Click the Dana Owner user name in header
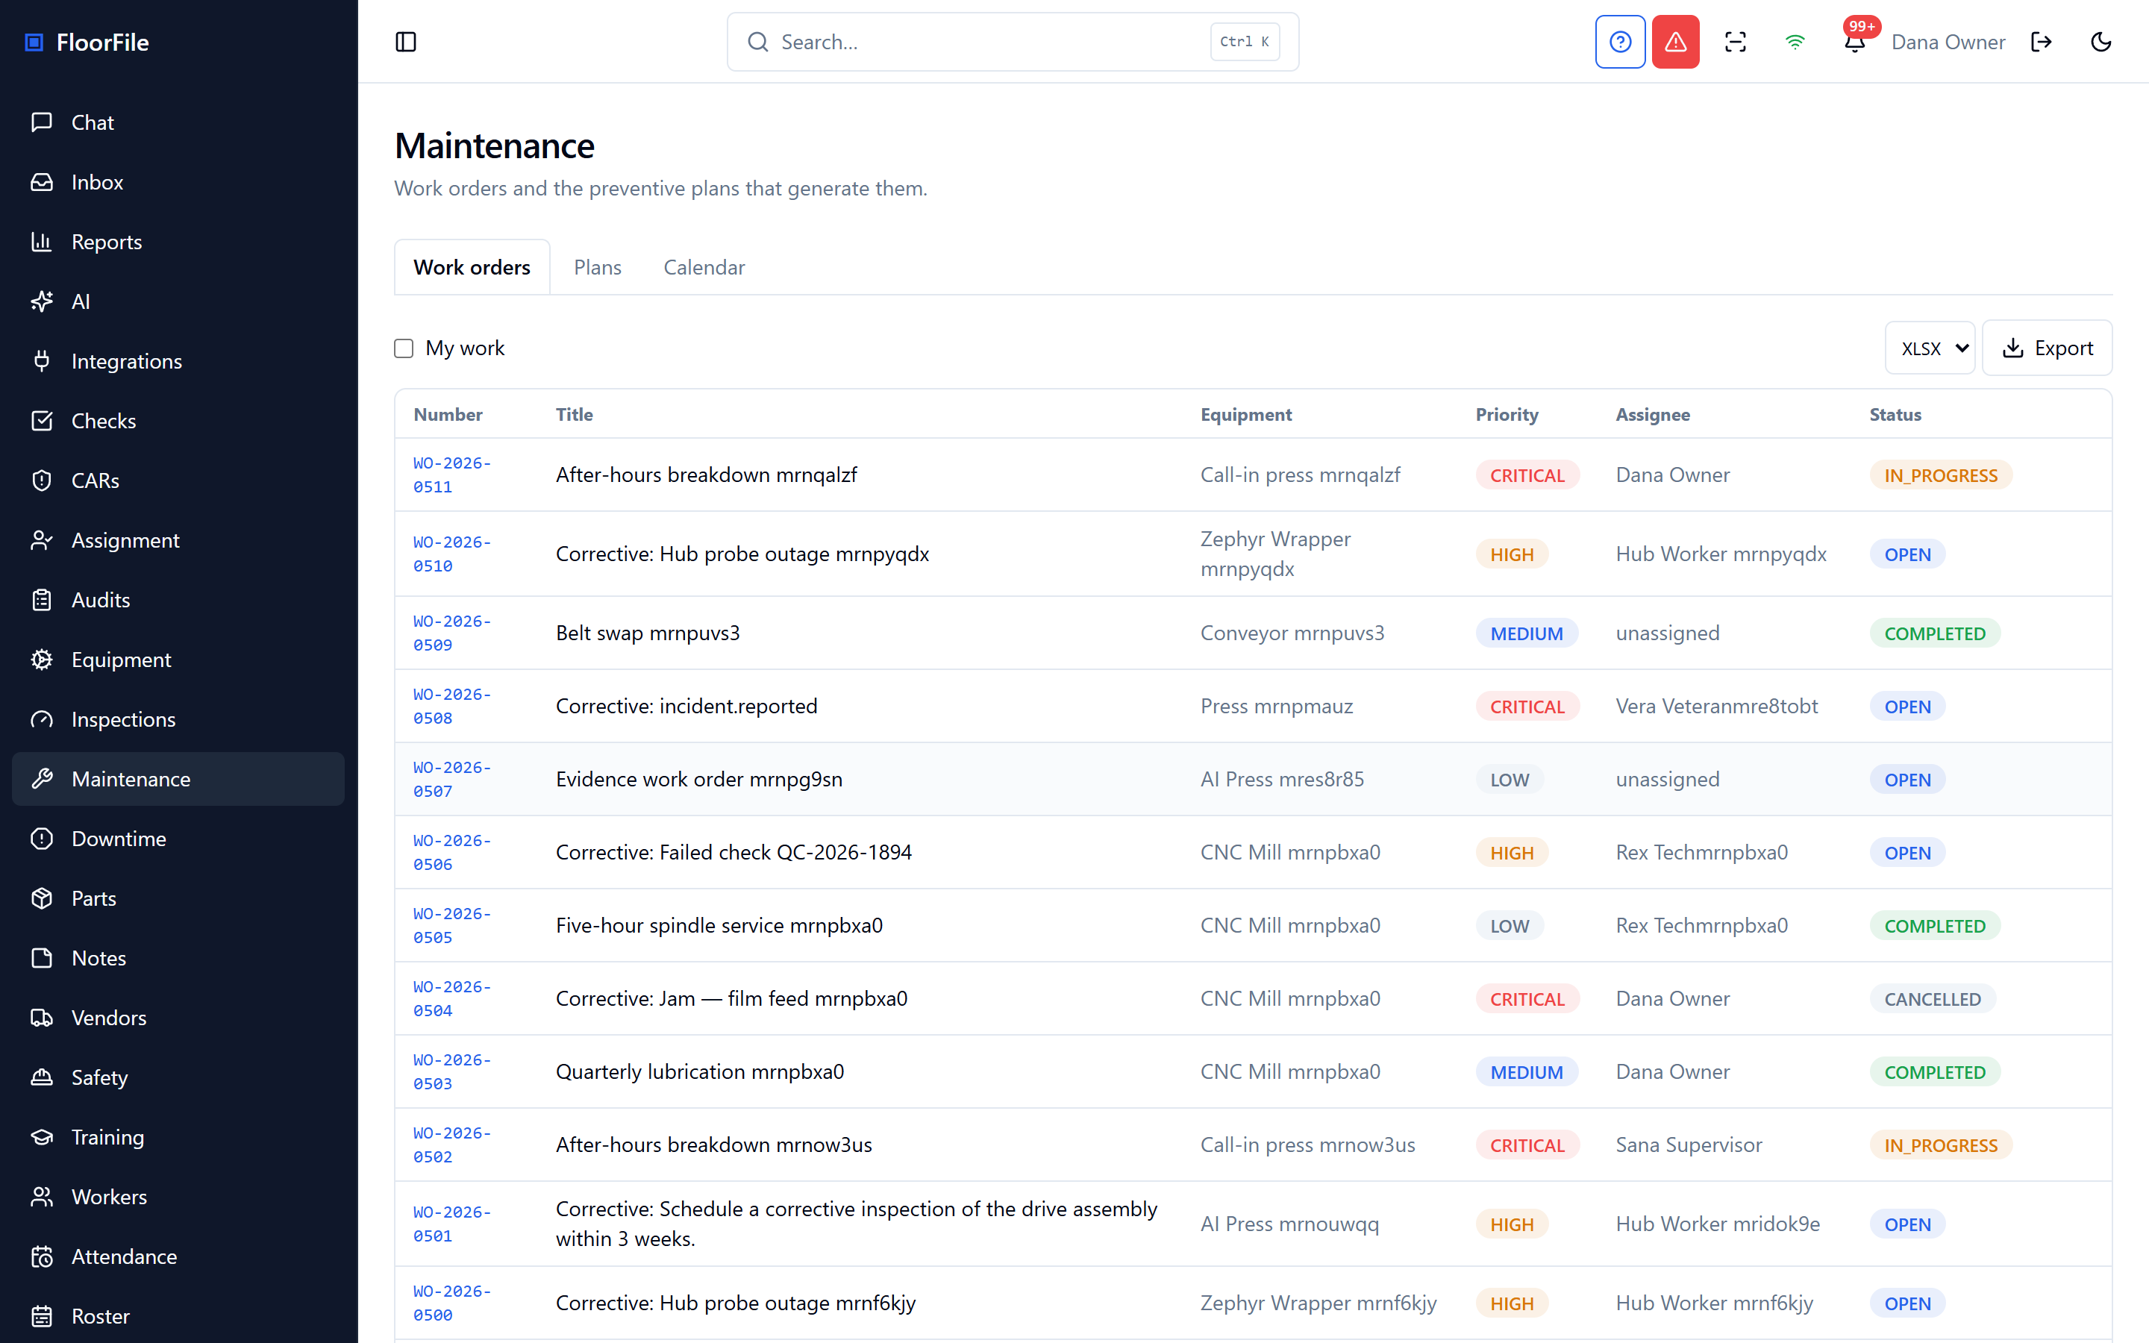 click(1948, 42)
